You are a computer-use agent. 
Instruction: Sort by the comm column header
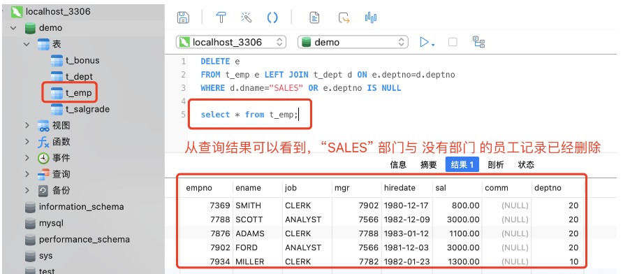point(507,188)
